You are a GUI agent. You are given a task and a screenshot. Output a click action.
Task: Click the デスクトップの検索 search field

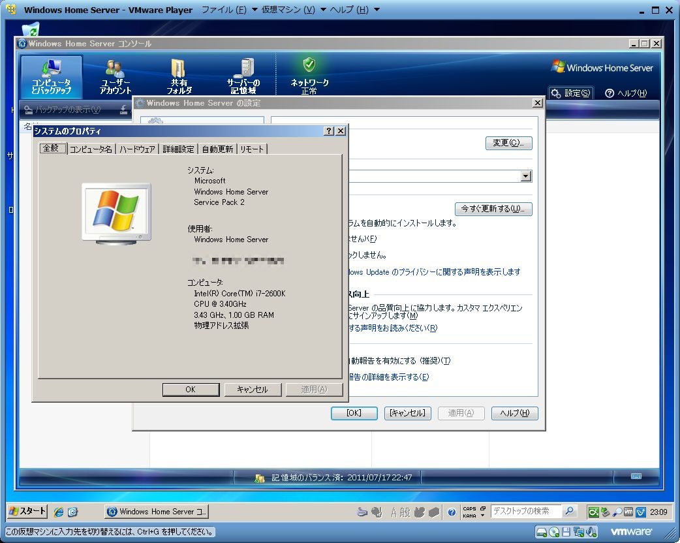click(526, 511)
